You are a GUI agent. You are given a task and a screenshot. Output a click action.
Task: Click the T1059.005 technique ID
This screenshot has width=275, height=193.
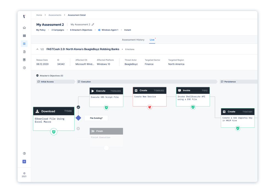pyautogui.click(x=116, y=91)
